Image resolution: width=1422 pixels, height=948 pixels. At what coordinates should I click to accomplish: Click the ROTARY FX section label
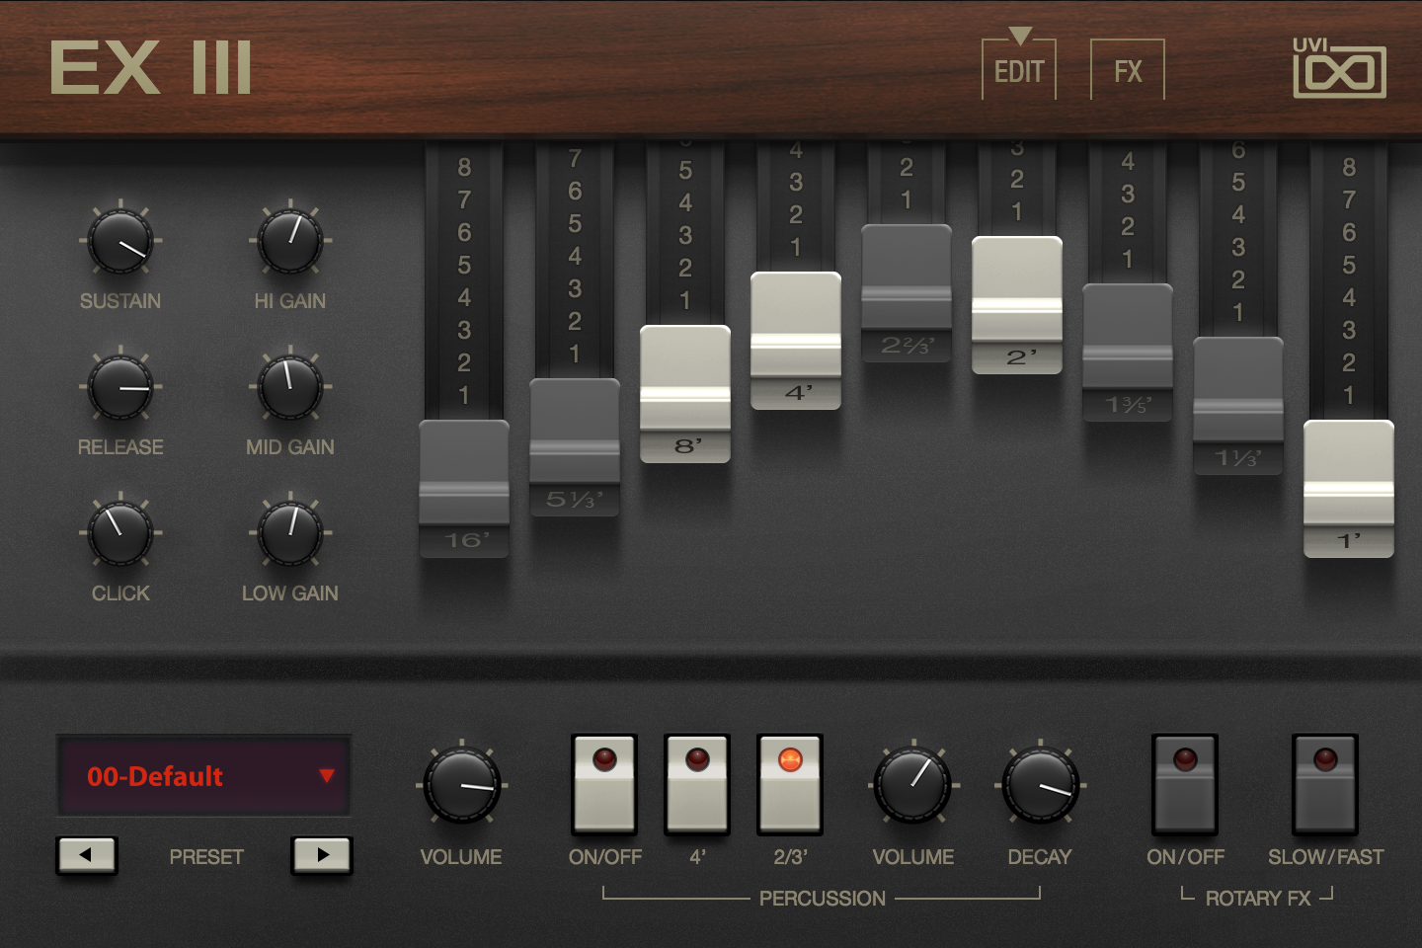pyautogui.click(x=1258, y=899)
